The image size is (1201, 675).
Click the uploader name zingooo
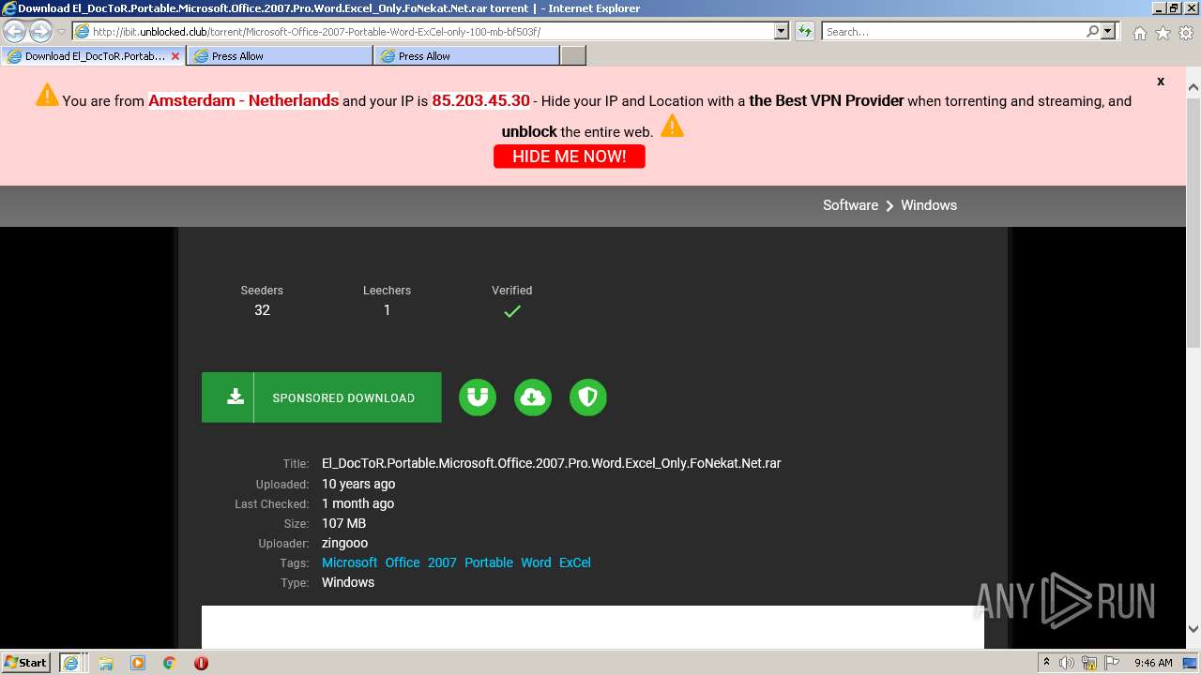click(x=345, y=543)
